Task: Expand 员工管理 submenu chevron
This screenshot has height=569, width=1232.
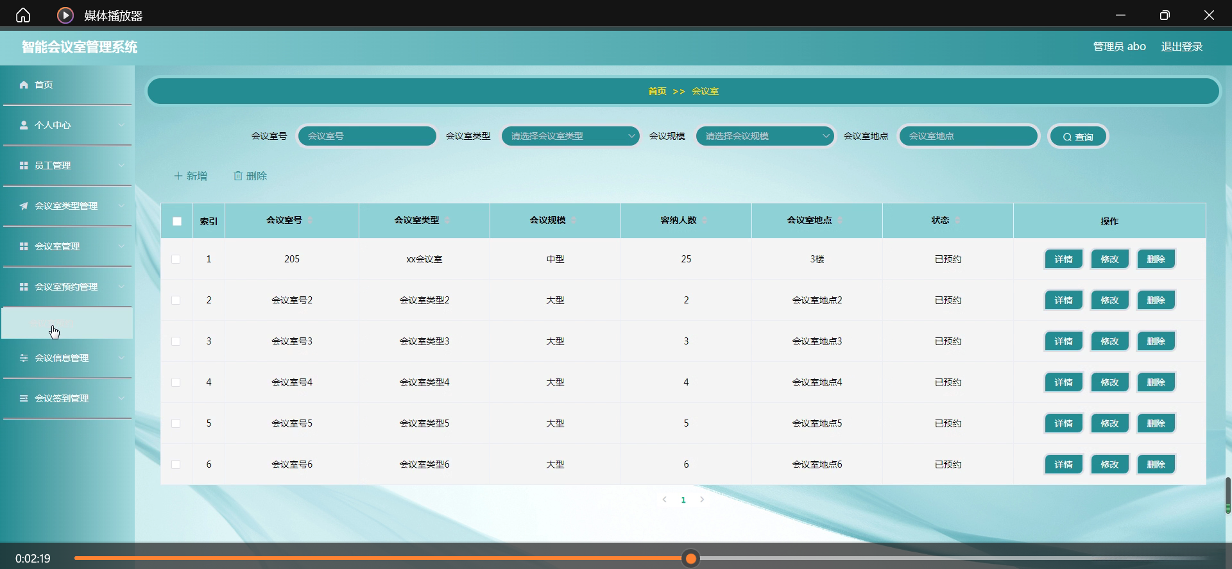Action: pos(121,166)
